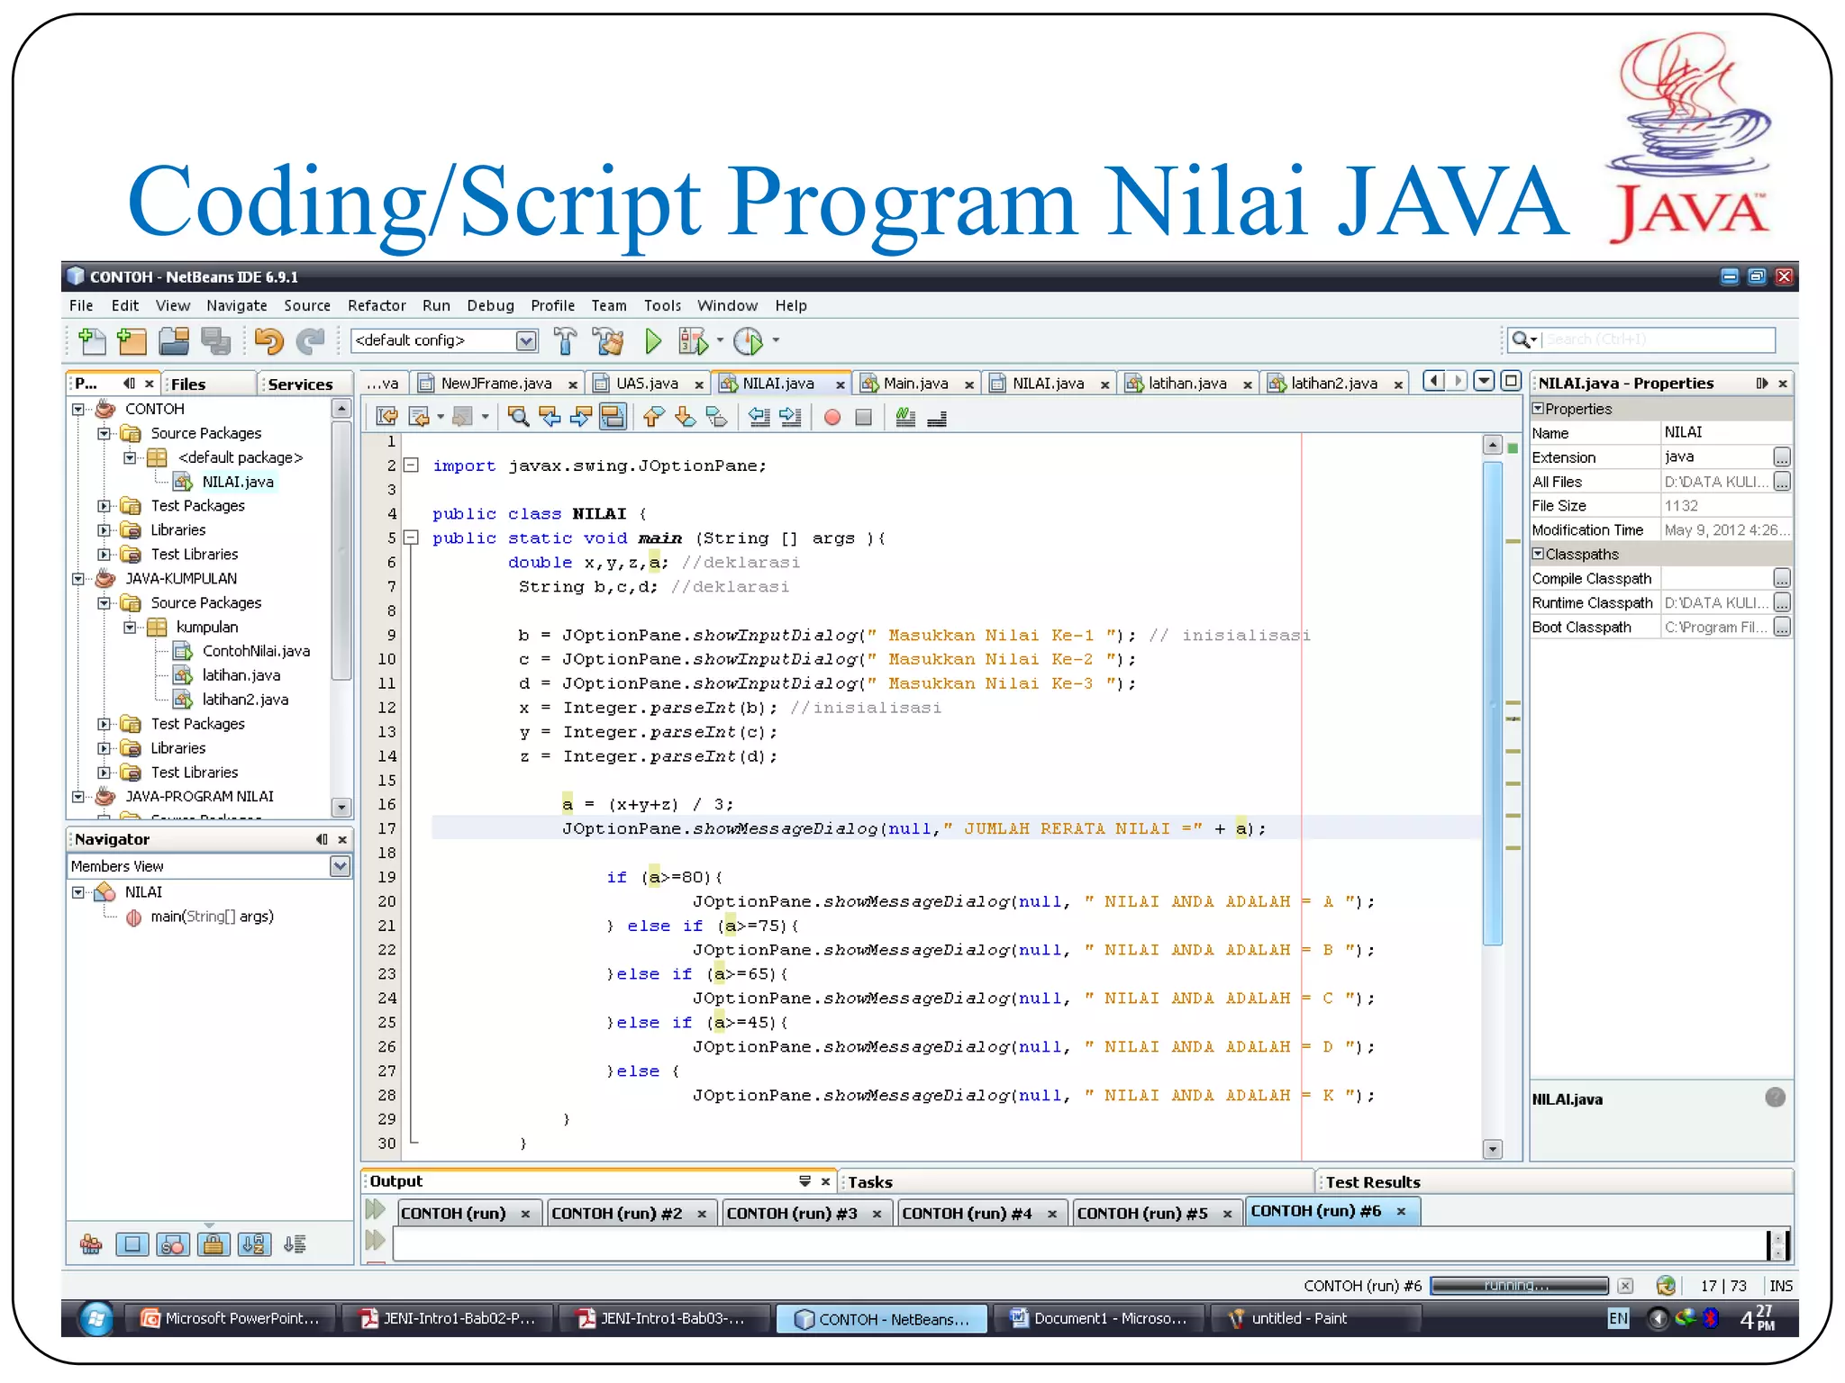Click the Undo arrow in toolbar
This screenshot has width=1845, height=1383.
[268, 341]
